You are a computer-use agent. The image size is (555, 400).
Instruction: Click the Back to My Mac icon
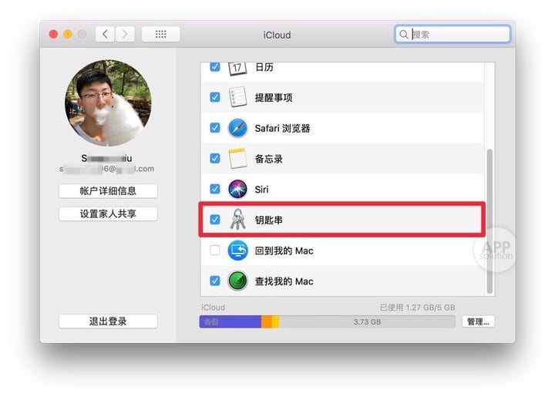237,250
